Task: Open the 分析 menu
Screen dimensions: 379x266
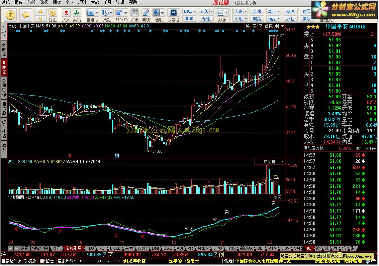Action: [x=31, y=2]
